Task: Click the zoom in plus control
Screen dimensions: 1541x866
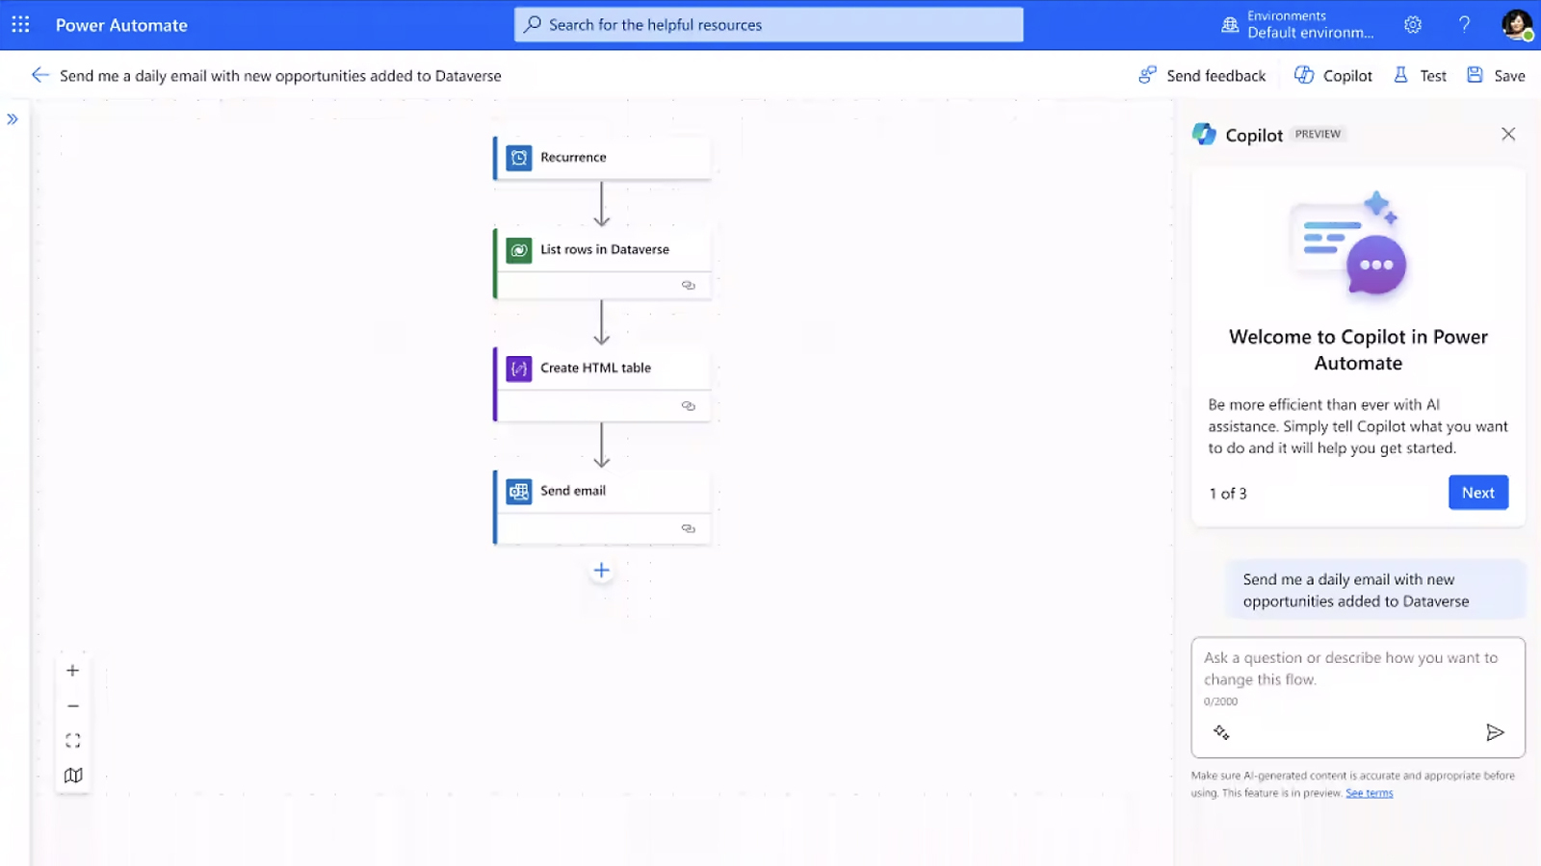Action: coord(72,671)
